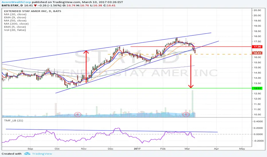267x157 pixels.
Task: Click the Mar label on time axis
Action: coord(187,149)
